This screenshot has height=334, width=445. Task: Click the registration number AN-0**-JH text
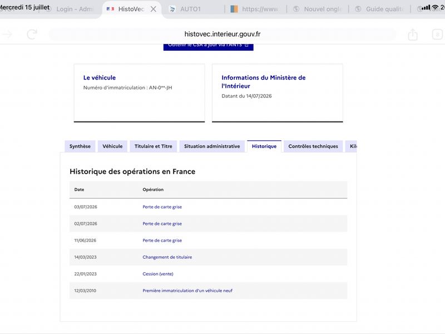tap(160, 87)
